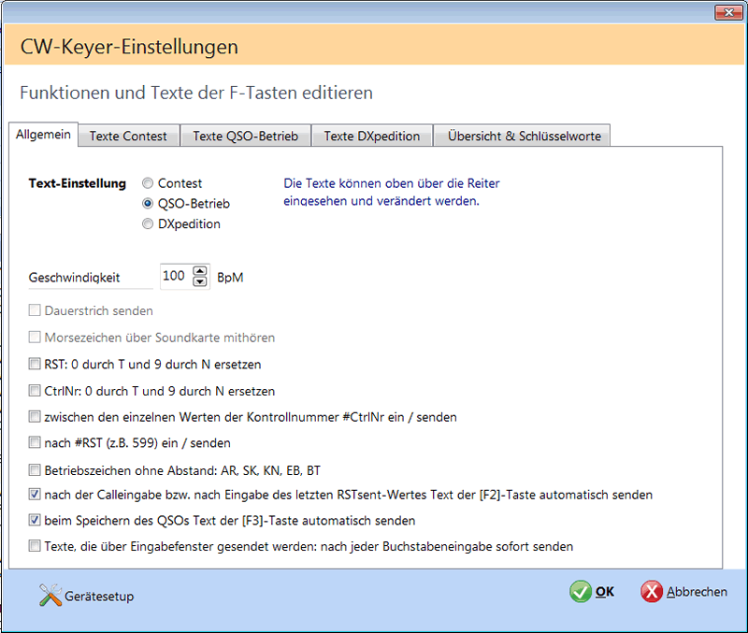Click the Geschwindigkeit label
Viewport: 748px width, 633px height.
click(74, 278)
